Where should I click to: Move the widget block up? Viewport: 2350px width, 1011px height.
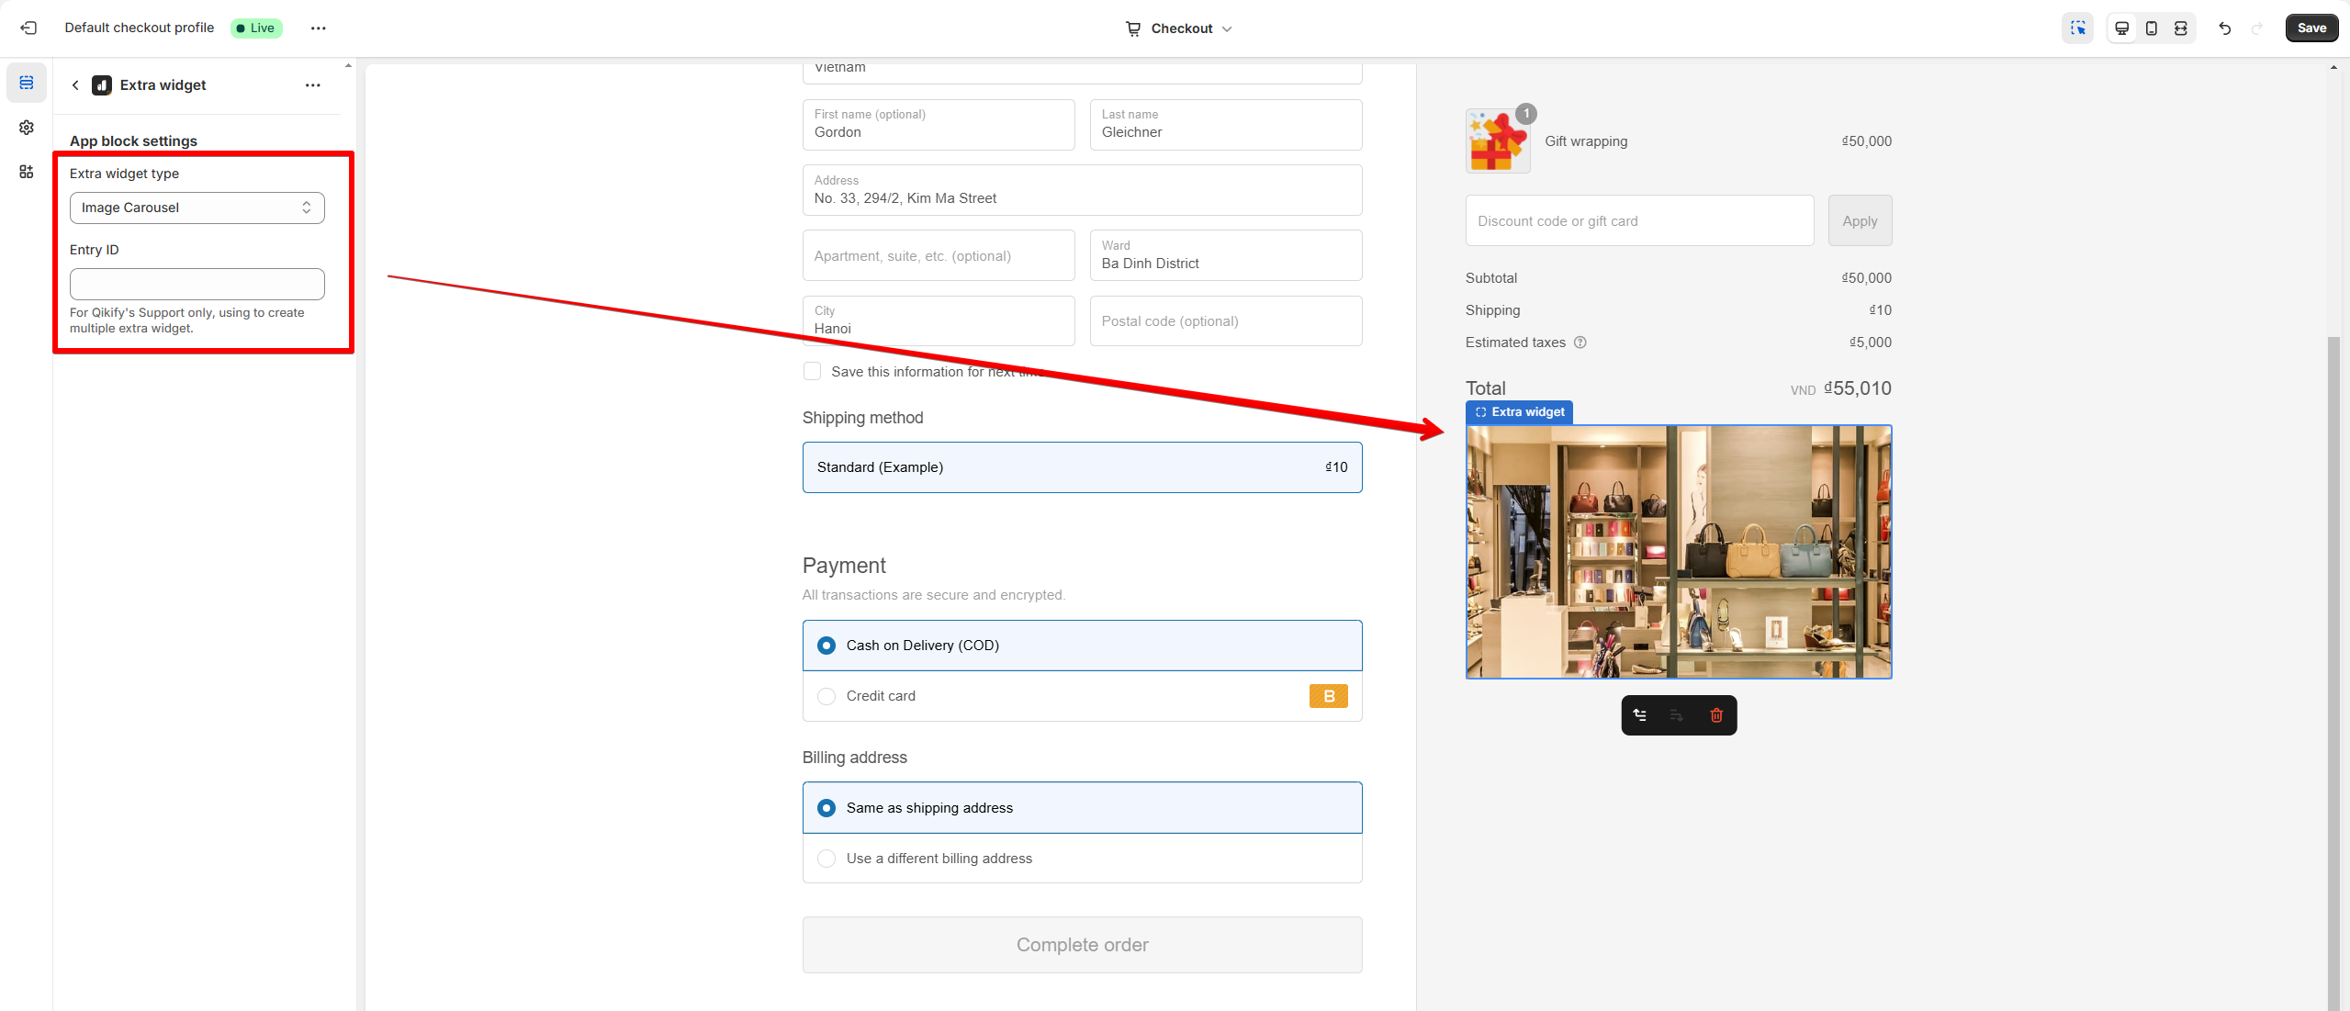pyautogui.click(x=1640, y=715)
